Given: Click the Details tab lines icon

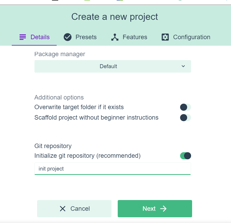Looking at the screenshot, I should coord(23,37).
